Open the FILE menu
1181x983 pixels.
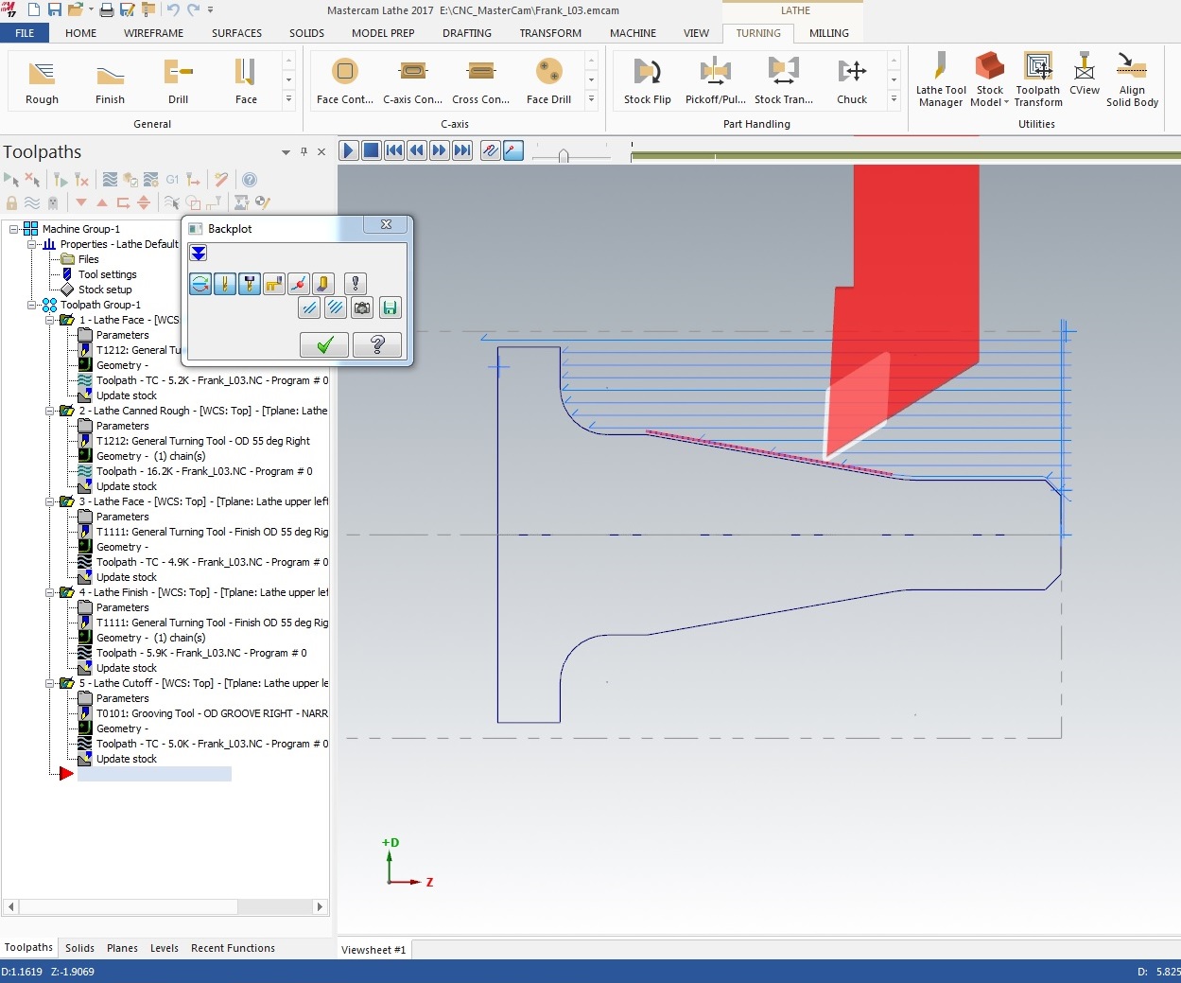click(x=25, y=33)
